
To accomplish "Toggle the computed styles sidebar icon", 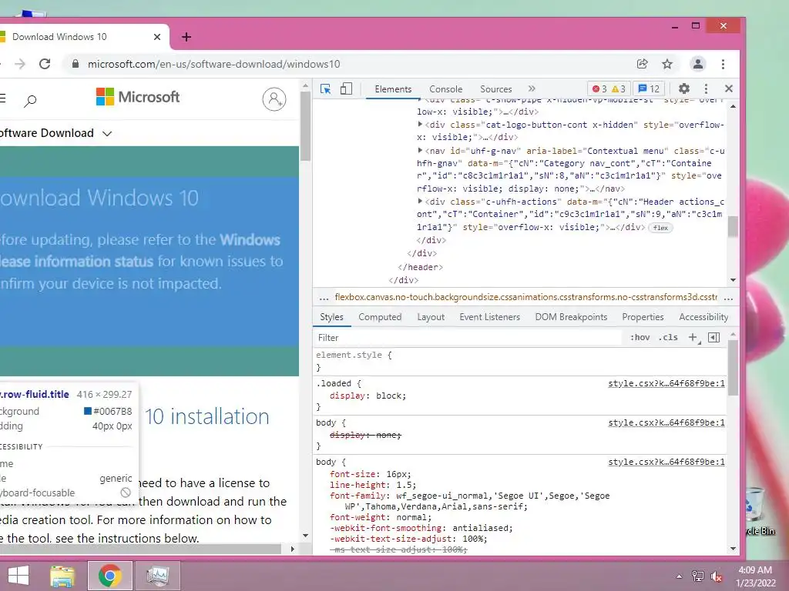I will point(713,338).
